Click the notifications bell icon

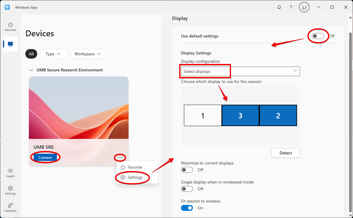pos(279,7)
